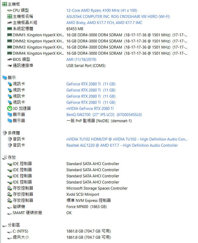Open the ASUSTeK ROG CROSSHAIR VIII HERO link
The image size is (198, 243).
tap(118, 16)
